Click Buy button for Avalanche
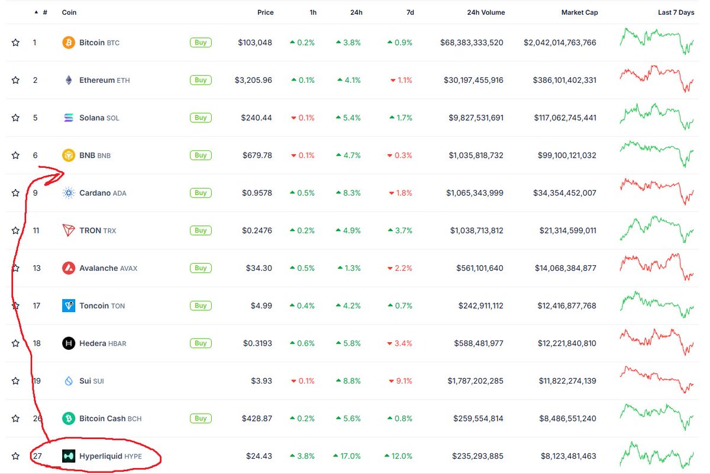The image size is (710, 474). [x=201, y=268]
